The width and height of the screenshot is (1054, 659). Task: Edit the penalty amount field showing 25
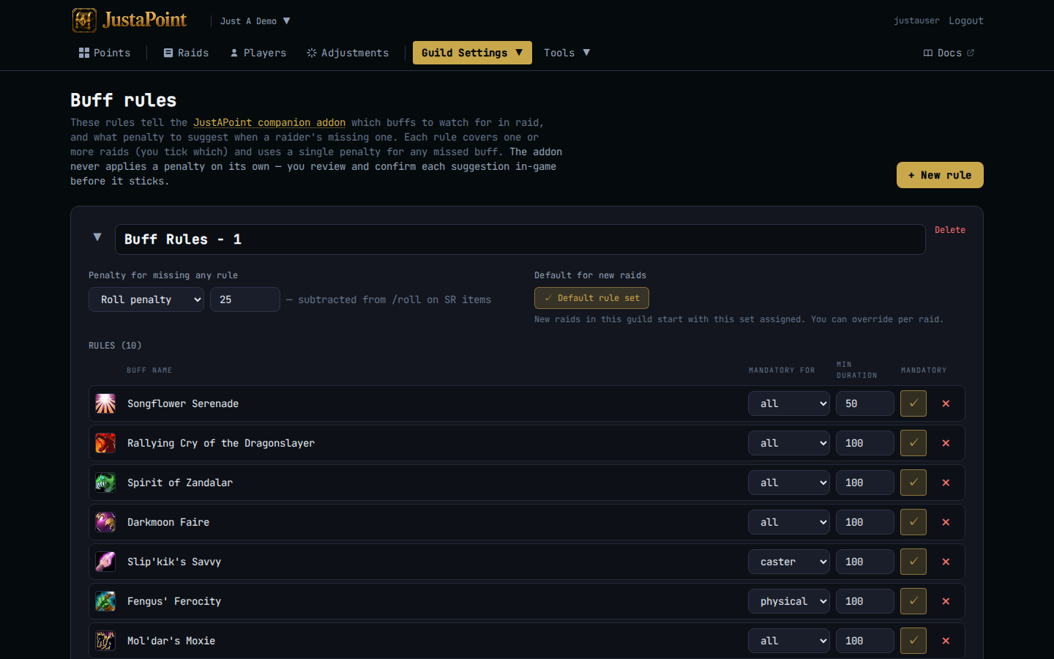click(x=245, y=299)
